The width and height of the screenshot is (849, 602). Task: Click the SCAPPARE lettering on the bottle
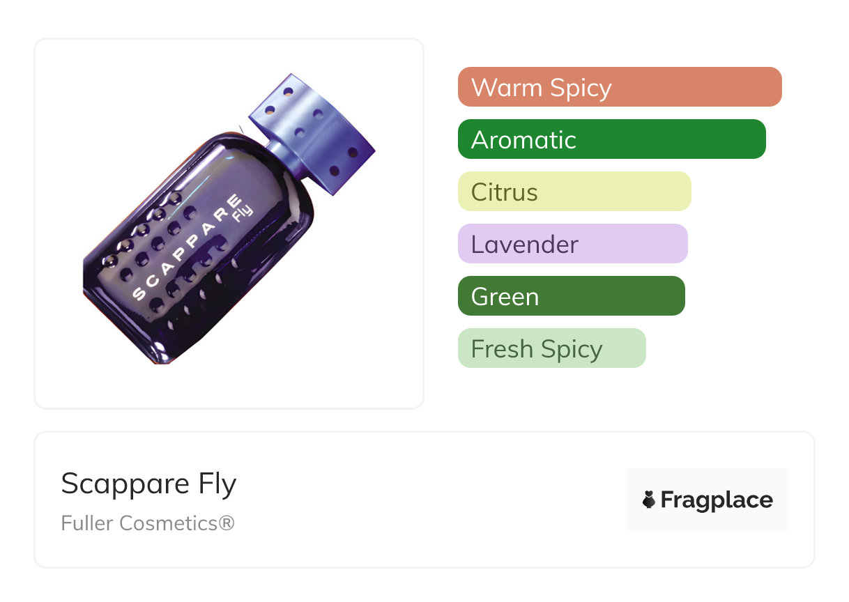click(x=188, y=247)
